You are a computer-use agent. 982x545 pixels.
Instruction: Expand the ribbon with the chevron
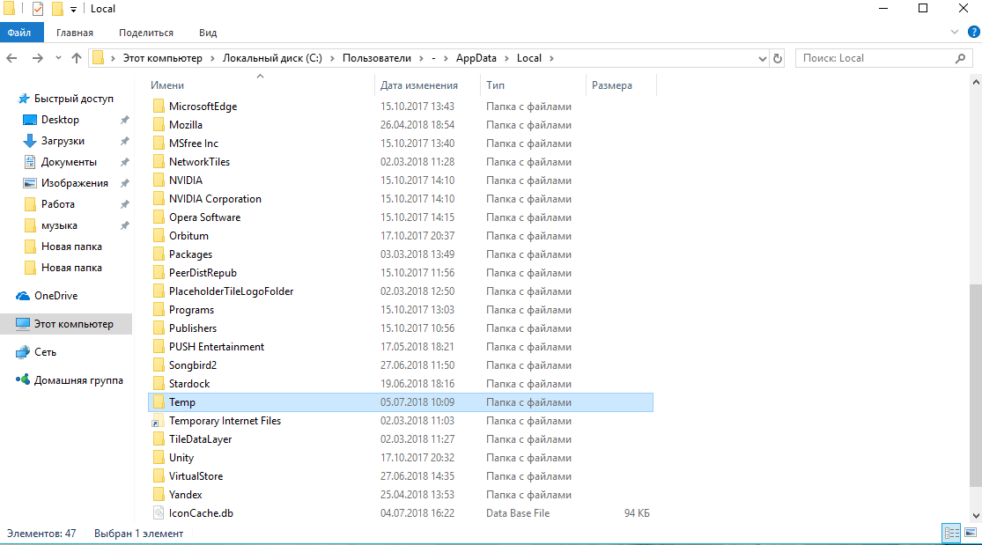(x=955, y=32)
